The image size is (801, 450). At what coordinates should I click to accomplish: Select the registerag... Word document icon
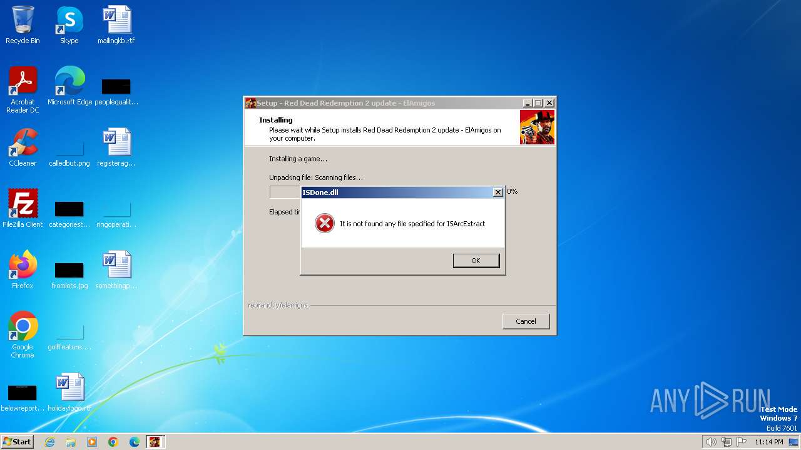pos(116,147)
